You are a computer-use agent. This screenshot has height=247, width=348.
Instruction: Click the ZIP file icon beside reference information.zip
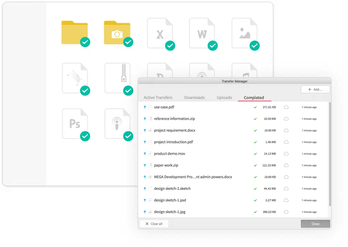coord(150,119)
